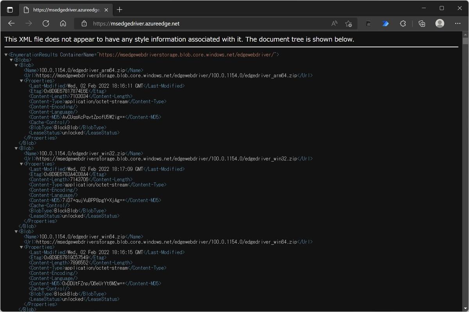Go back to the previous page
Image resolution: width=469 pixels, height=312 pixels.
[x=11, y=23]
